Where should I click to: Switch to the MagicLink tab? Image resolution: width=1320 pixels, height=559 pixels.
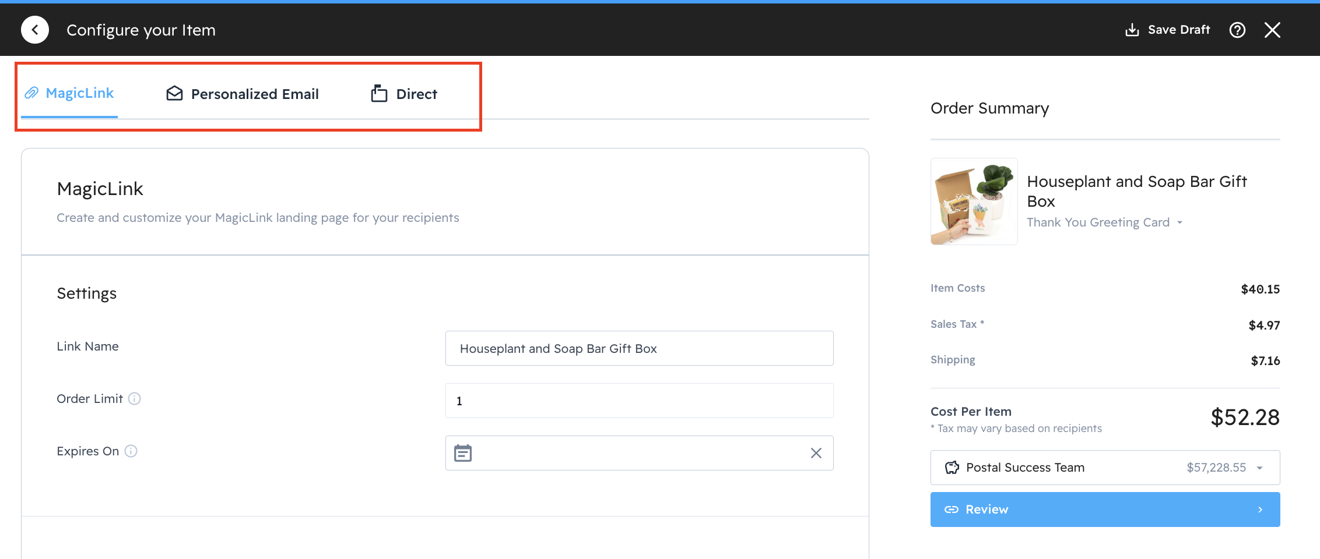click(x=69, y=93)
